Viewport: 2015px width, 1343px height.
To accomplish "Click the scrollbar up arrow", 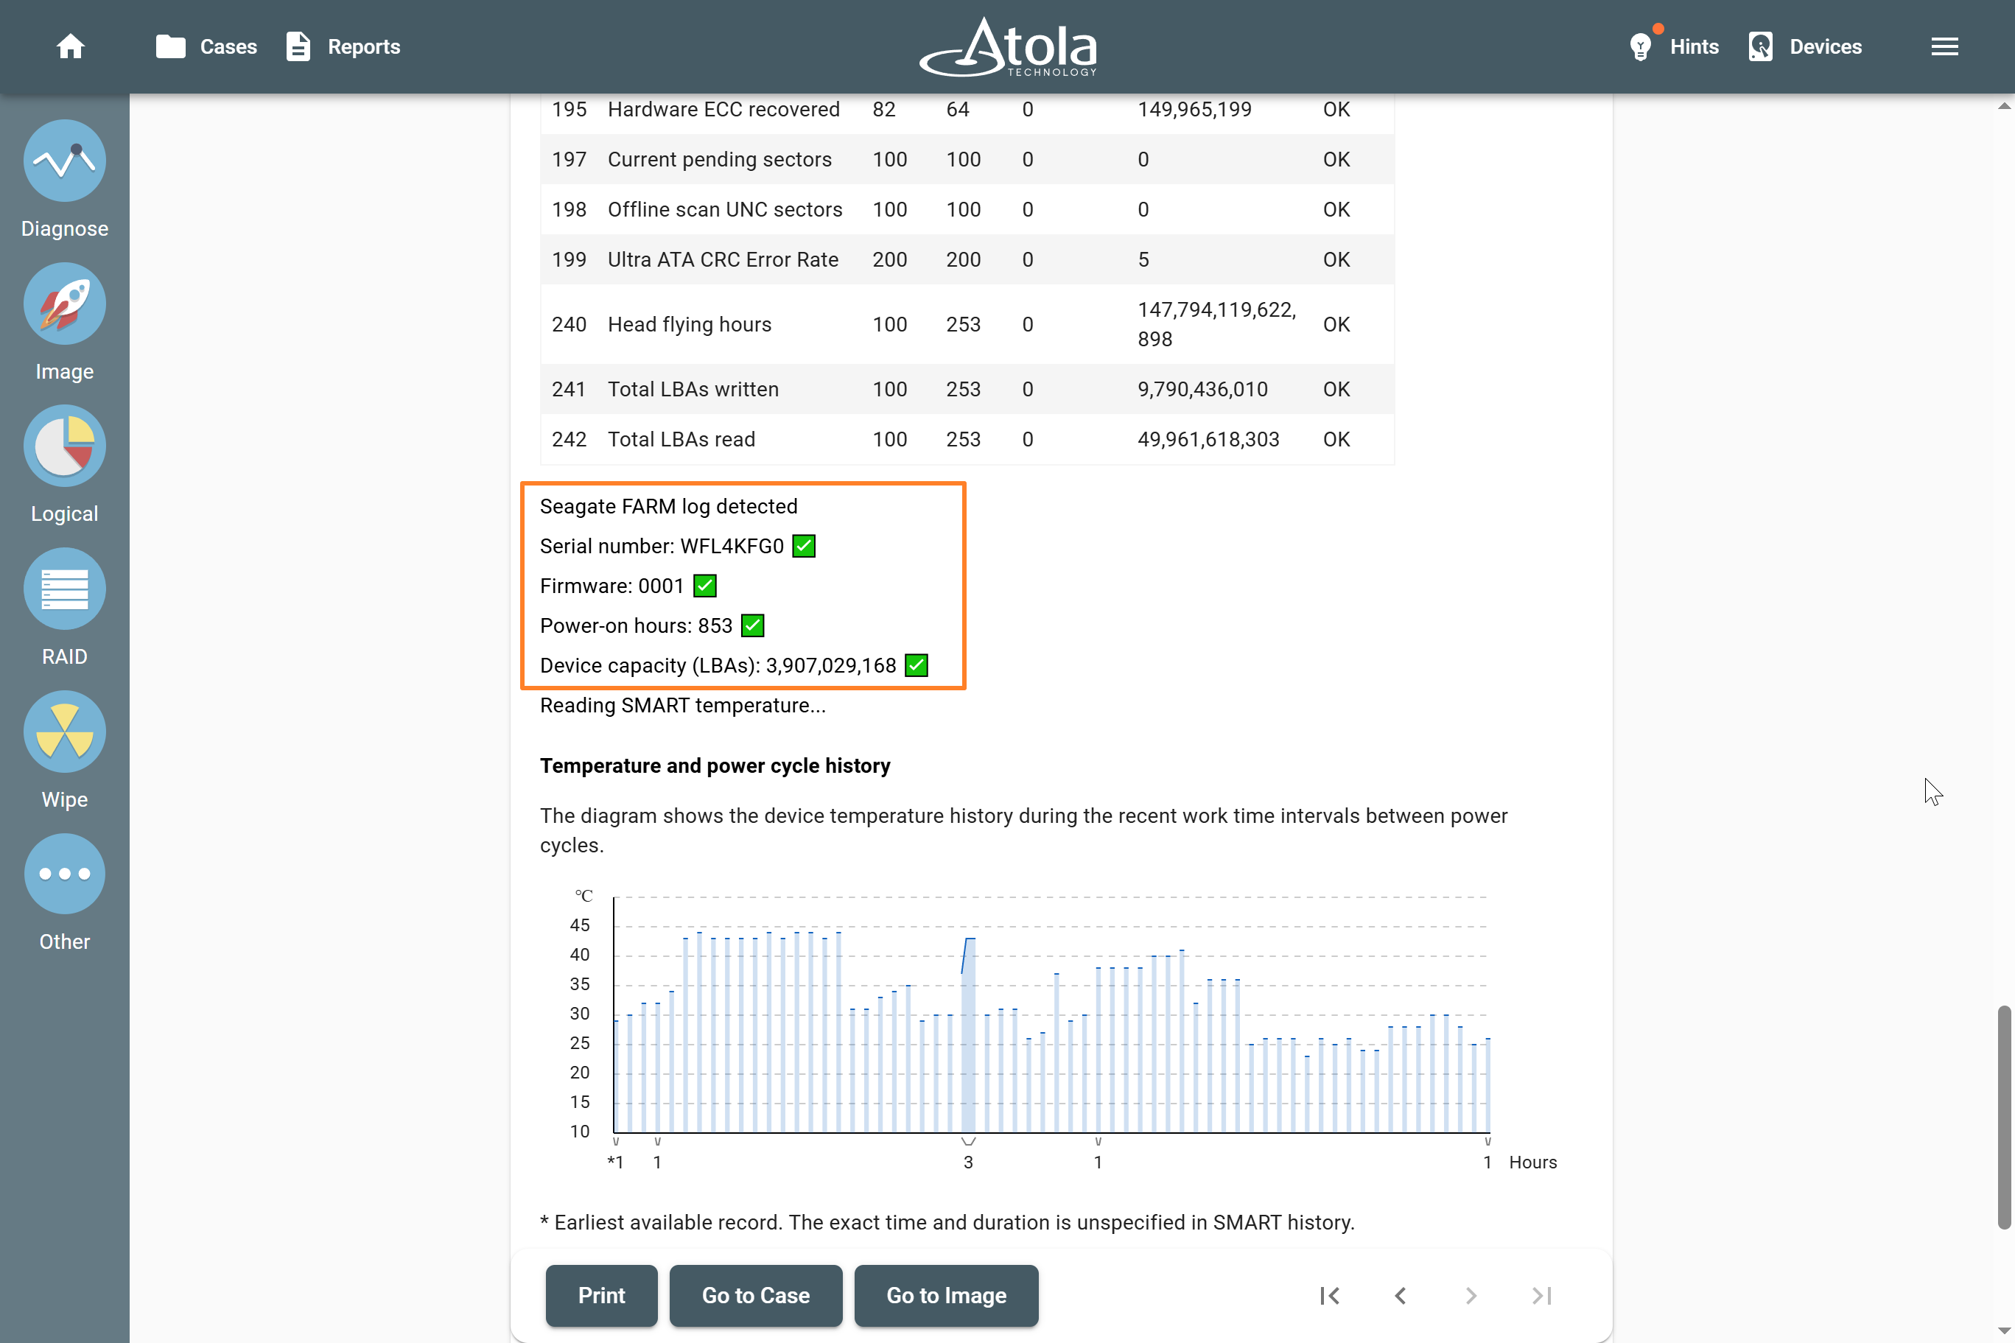I will point(2004,106).
